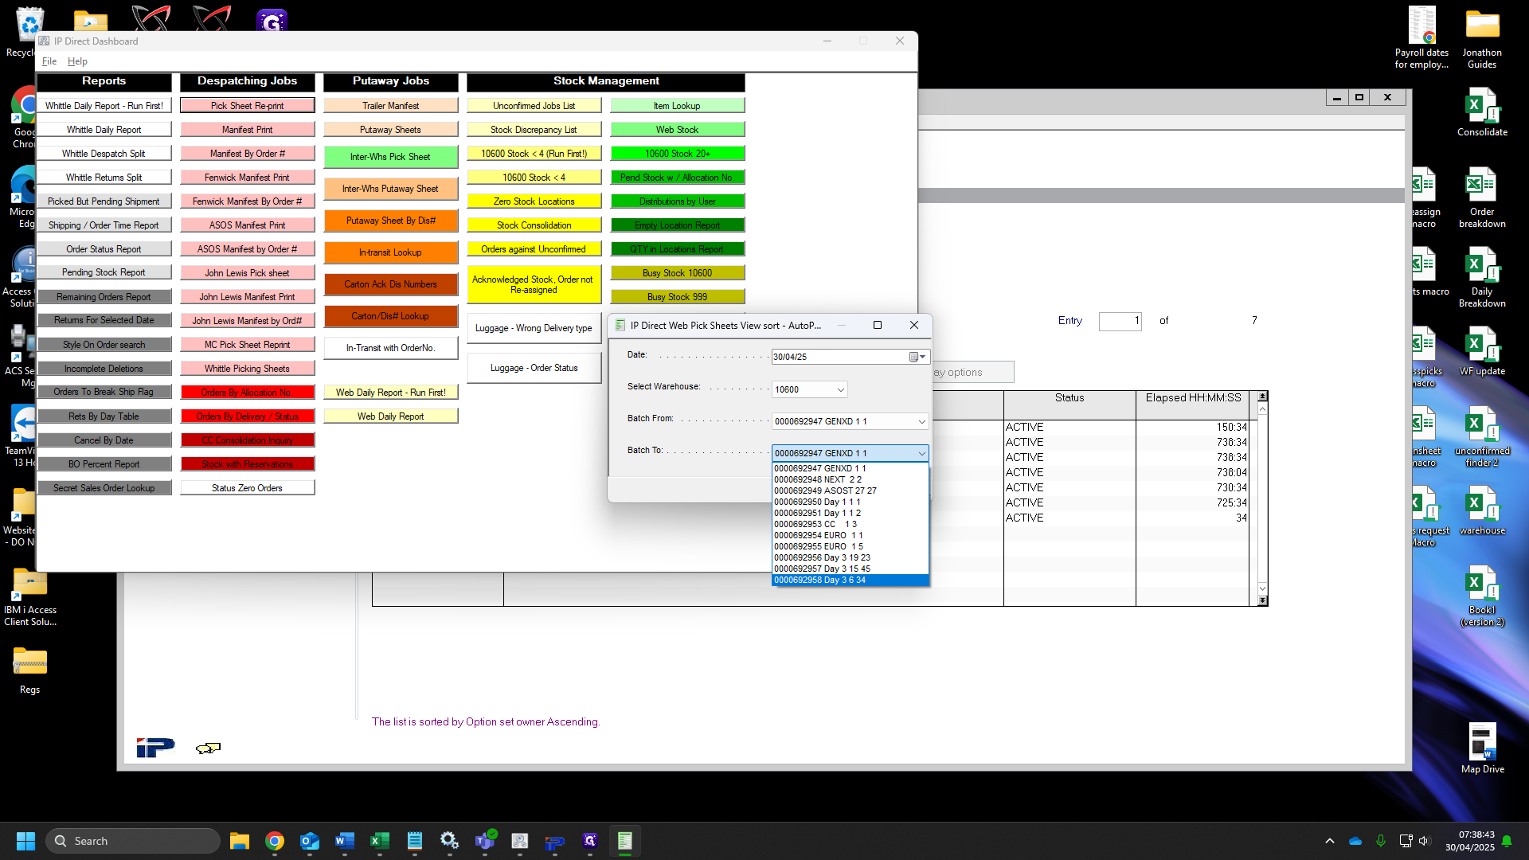The width and height of the screenshot is (1529, 860).
Task: Click the pointing hand icon beside IP logo
Action: pos(208,748)
